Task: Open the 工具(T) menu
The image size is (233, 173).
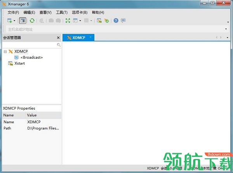Action: [62, 12]
